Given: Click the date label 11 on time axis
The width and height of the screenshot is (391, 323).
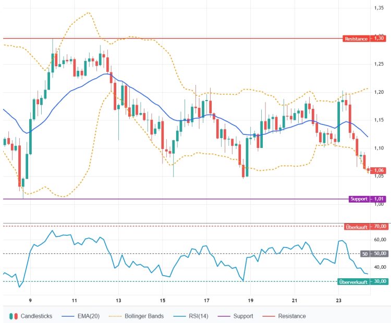Looking at the screenshot, I should point(75,300).
